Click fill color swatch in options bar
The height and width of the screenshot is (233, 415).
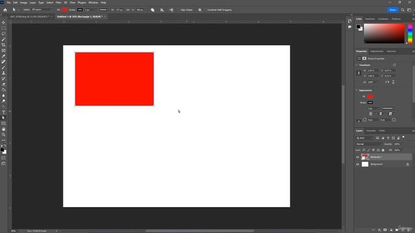65,10
